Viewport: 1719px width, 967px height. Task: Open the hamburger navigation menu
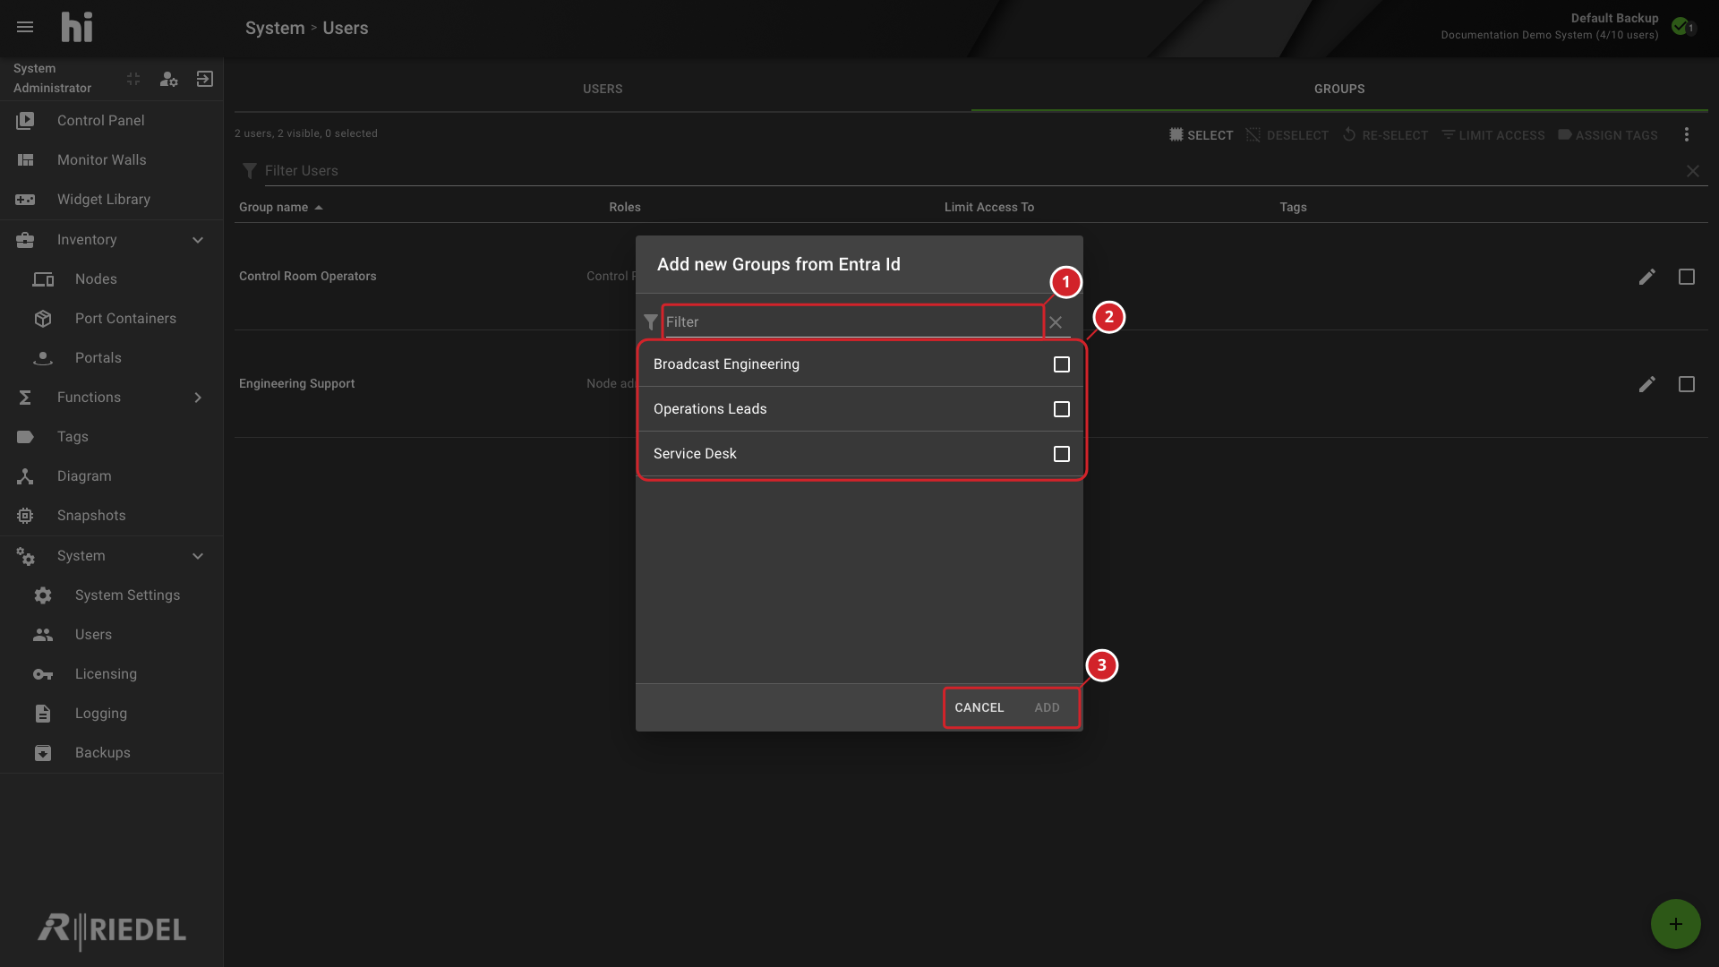pos(25,27)
